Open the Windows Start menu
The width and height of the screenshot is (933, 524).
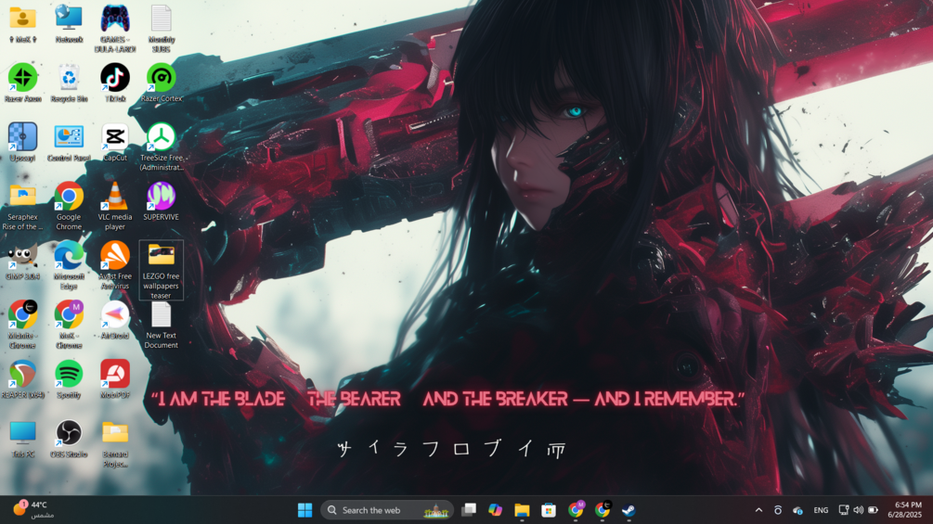click(305, 510)
